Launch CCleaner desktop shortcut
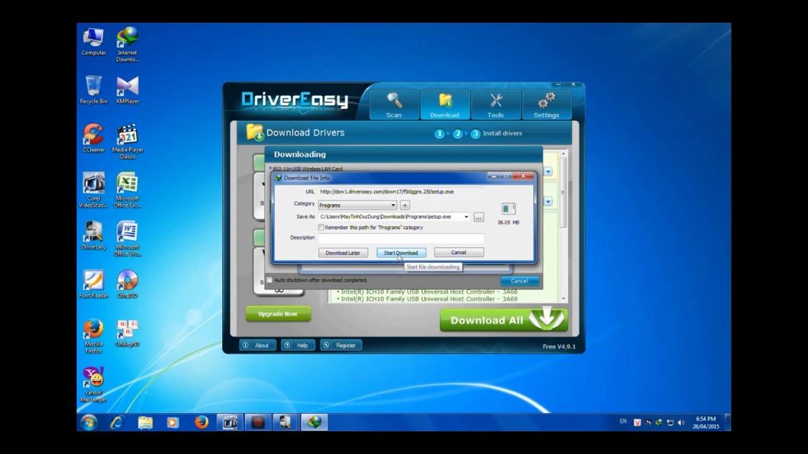 tap(93, 138)
